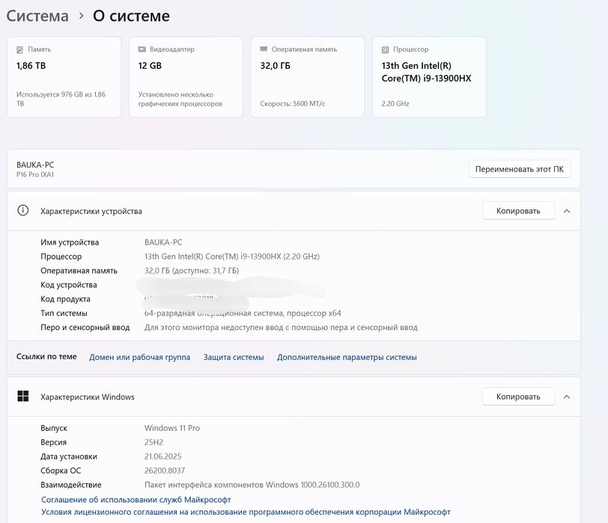
Task: Open the Microsoft services agreement link
Action: [x=136, y=499]
